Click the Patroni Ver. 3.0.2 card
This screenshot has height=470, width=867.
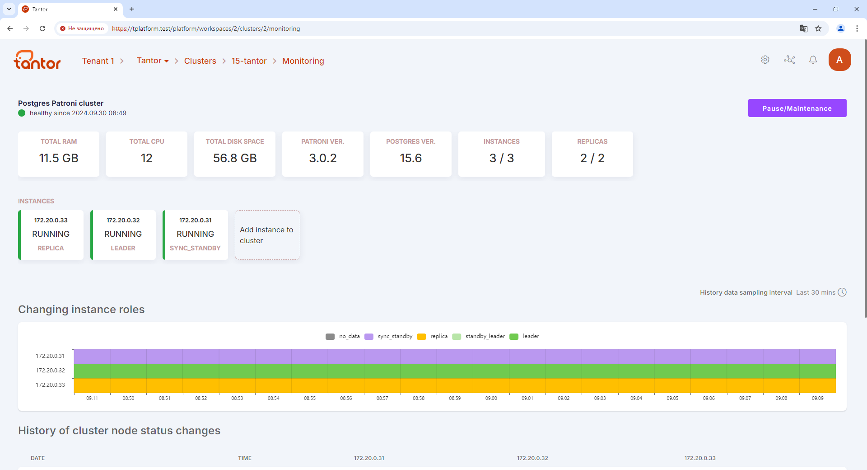[323, 154]
